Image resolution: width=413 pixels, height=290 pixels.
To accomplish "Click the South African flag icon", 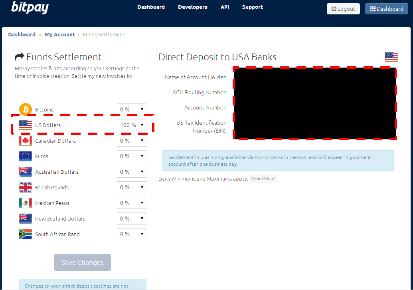I will pos(26,234).
